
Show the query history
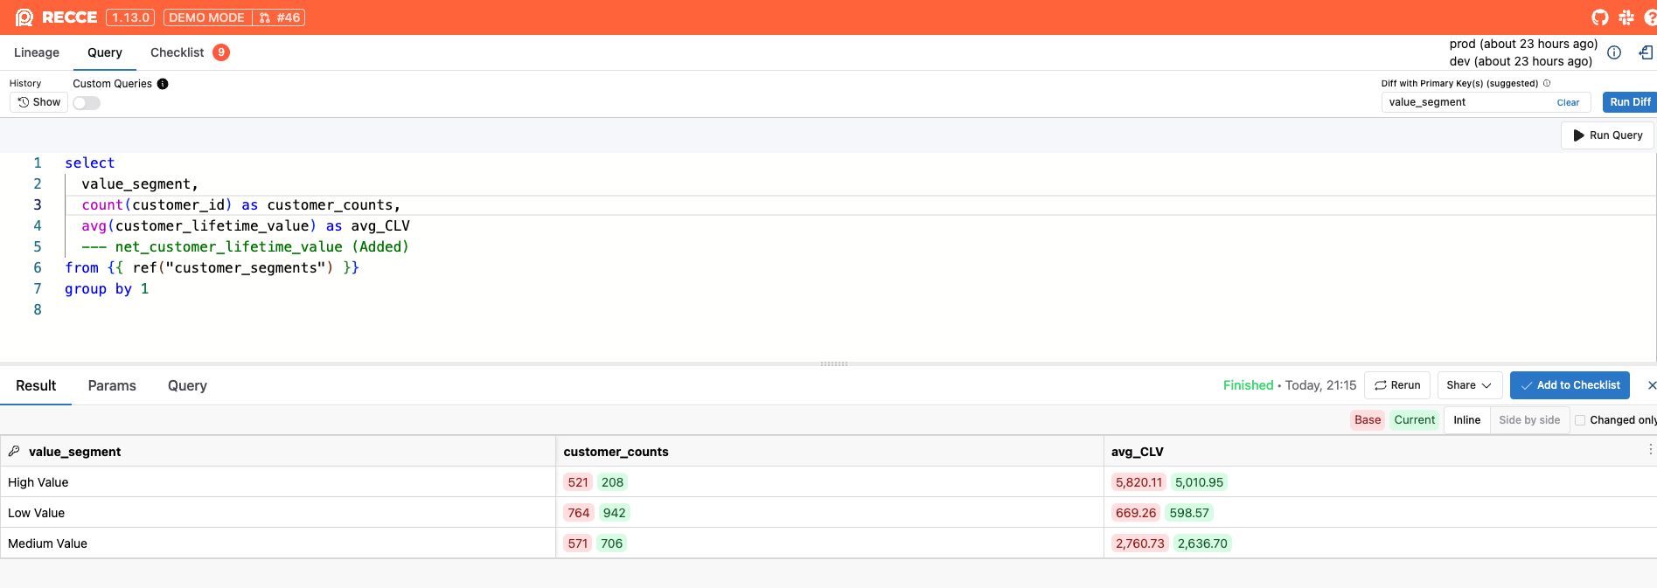tap(39, 102)
